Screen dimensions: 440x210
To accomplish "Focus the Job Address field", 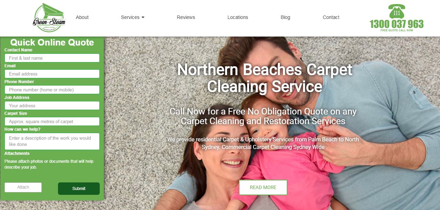I will click(x=52, y=106).
